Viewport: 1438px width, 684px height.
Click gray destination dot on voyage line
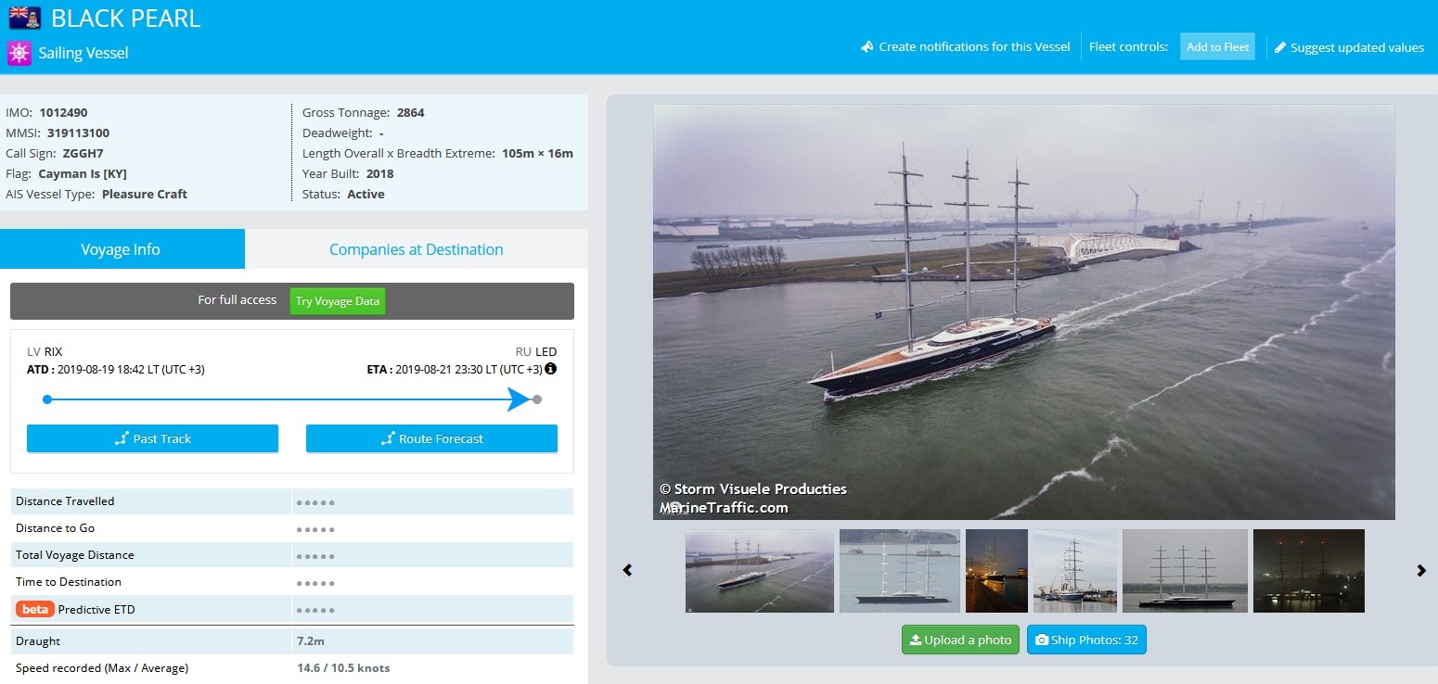pos(537,399)
